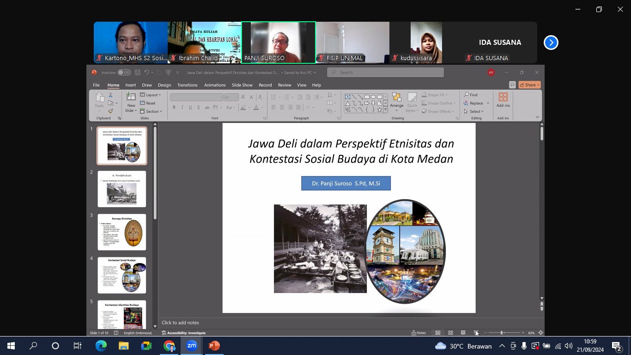Click in the Search box
Image resolution: width=631 pixels, height=355 pixels.
point(386,73)
